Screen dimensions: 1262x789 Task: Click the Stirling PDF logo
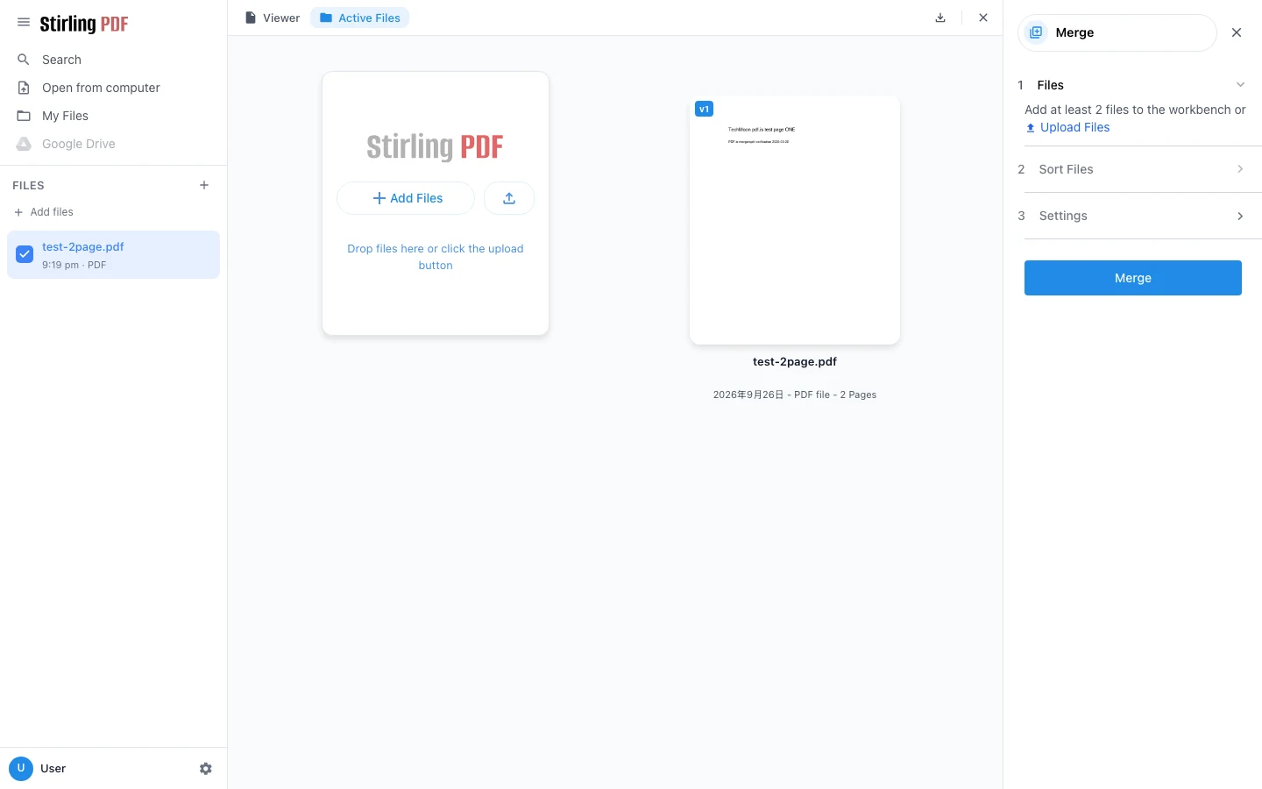click(x=84, y=24)
